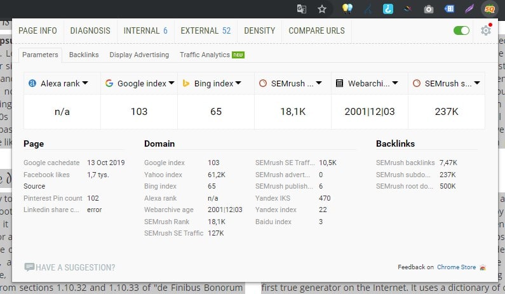505x294 pixels.
Task: Click the 103 value under Google index column
Action: point(139,111)
